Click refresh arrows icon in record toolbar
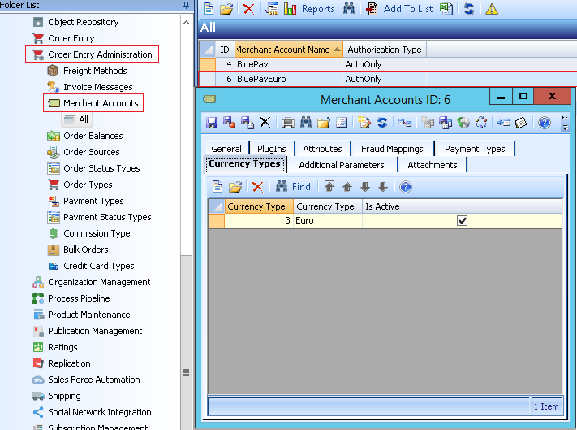This screenshot has height=430, width=577. point(383,123)
